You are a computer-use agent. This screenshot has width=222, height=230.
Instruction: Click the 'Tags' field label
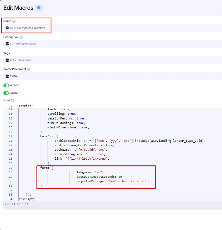7,53
